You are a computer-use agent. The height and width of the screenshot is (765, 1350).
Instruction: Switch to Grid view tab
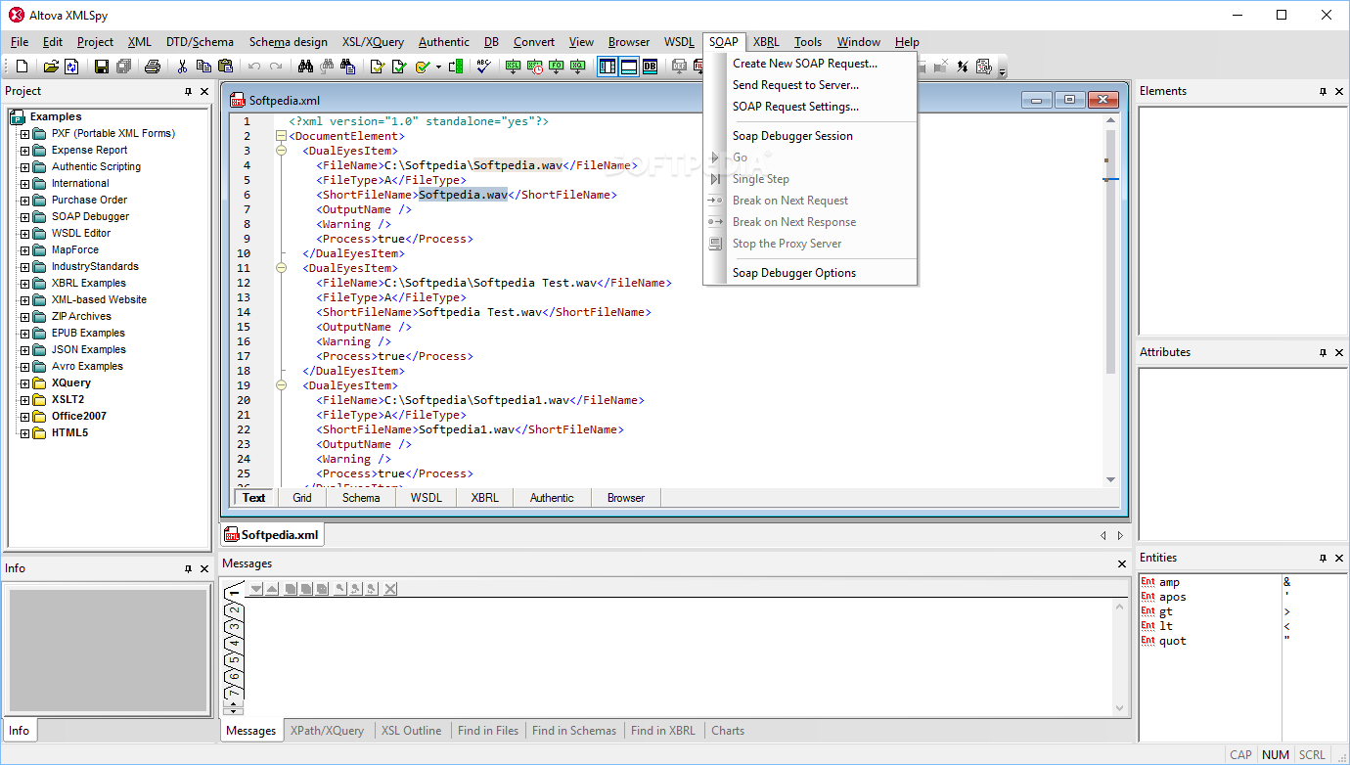click(302, 498)
